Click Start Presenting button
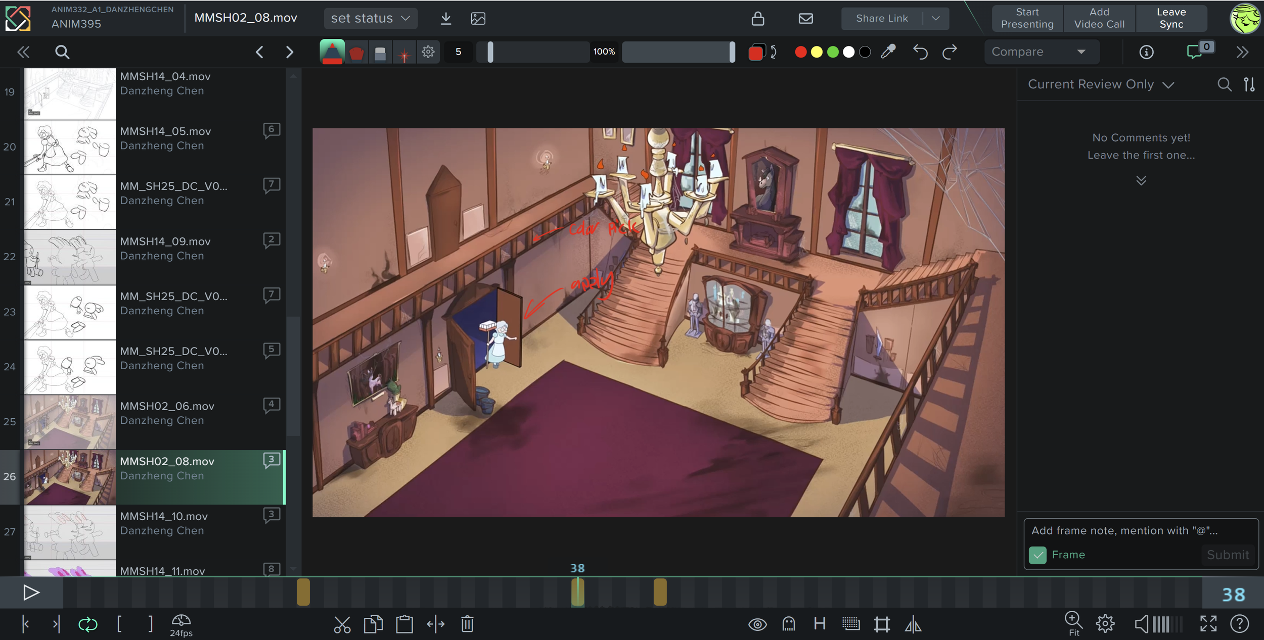 [1027, 18]
